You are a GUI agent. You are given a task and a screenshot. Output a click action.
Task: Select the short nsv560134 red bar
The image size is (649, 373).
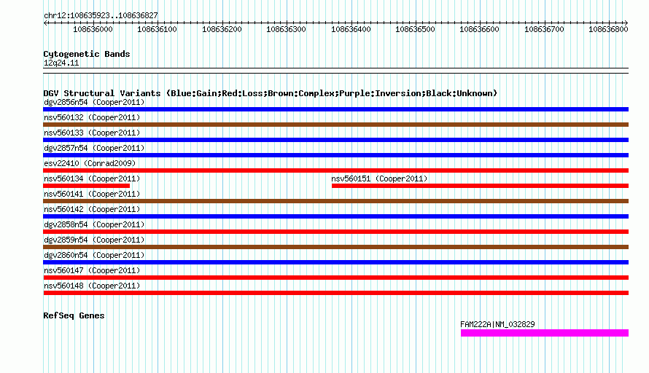[87, 186]
